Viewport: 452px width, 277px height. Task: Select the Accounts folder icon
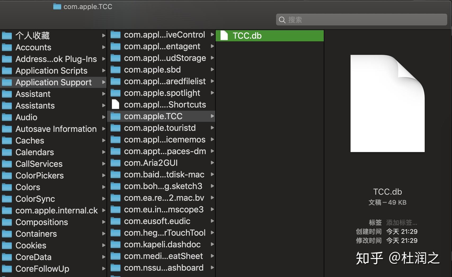point(7,47)
